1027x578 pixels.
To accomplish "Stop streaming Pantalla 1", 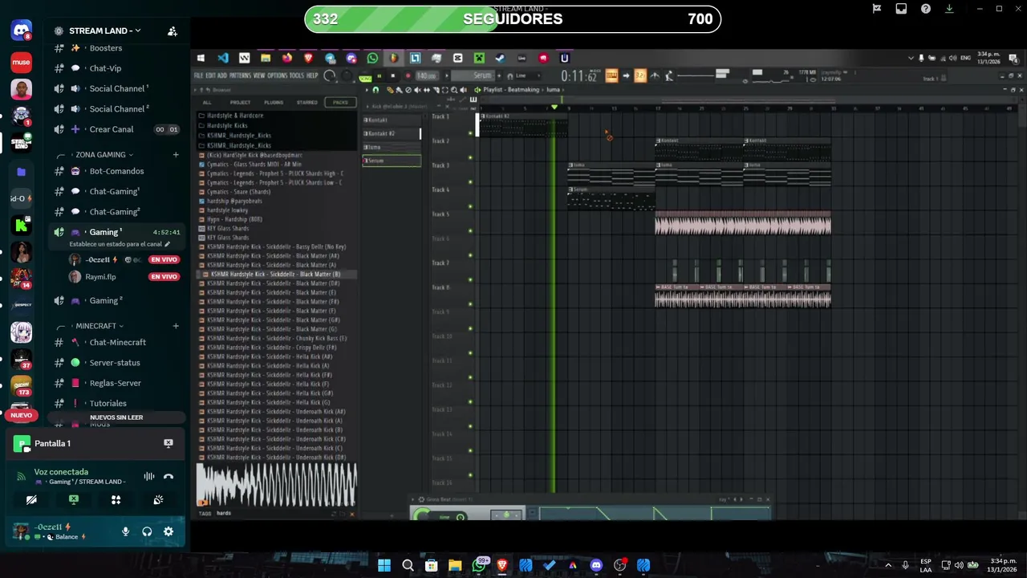I will [x=168, y=443].
